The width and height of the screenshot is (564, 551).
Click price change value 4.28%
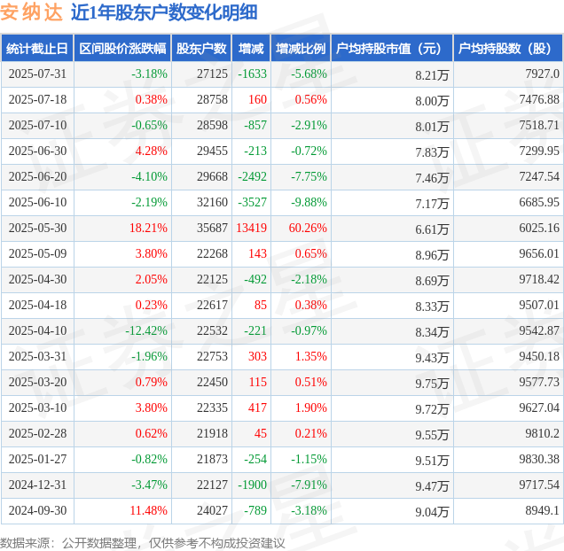pos(151,151)
